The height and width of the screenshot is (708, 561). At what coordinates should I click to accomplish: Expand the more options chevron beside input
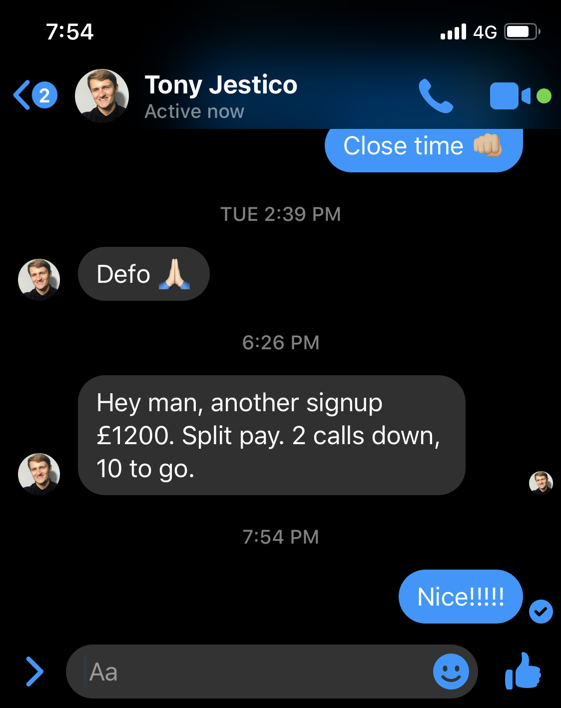[x=34, y=672]
